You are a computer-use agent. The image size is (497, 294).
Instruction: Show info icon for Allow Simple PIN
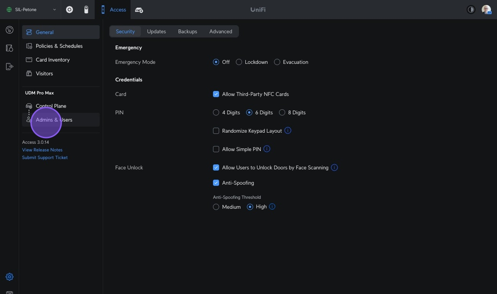click(x=267, y=149)
